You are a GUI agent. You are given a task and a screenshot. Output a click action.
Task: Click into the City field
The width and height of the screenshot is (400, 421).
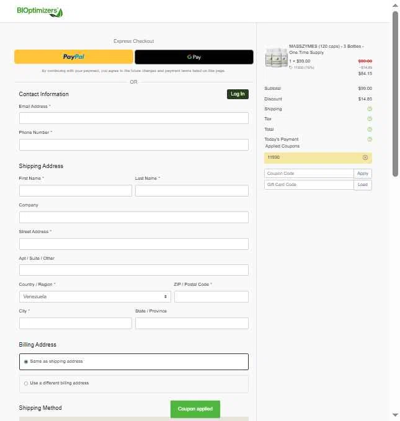pos(76,323)
